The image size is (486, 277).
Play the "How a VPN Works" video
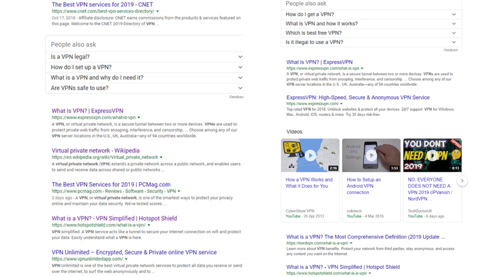tap(310, 155)
